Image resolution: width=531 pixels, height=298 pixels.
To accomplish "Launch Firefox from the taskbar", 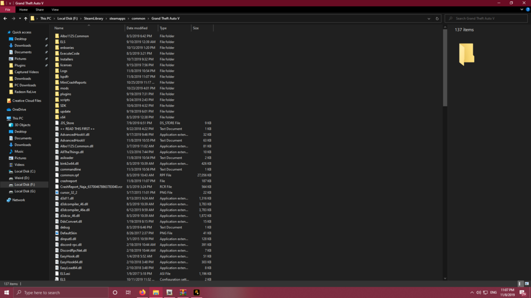I will click(142, 293).
